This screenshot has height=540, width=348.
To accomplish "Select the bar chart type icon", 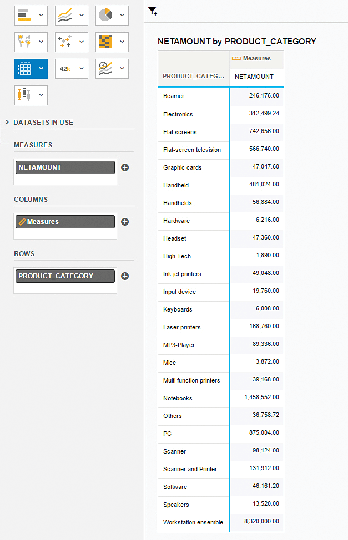I will point(24,16).
